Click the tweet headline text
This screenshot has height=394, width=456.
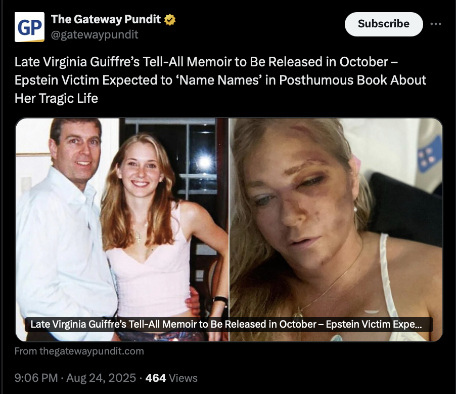[x=220, y=80]
